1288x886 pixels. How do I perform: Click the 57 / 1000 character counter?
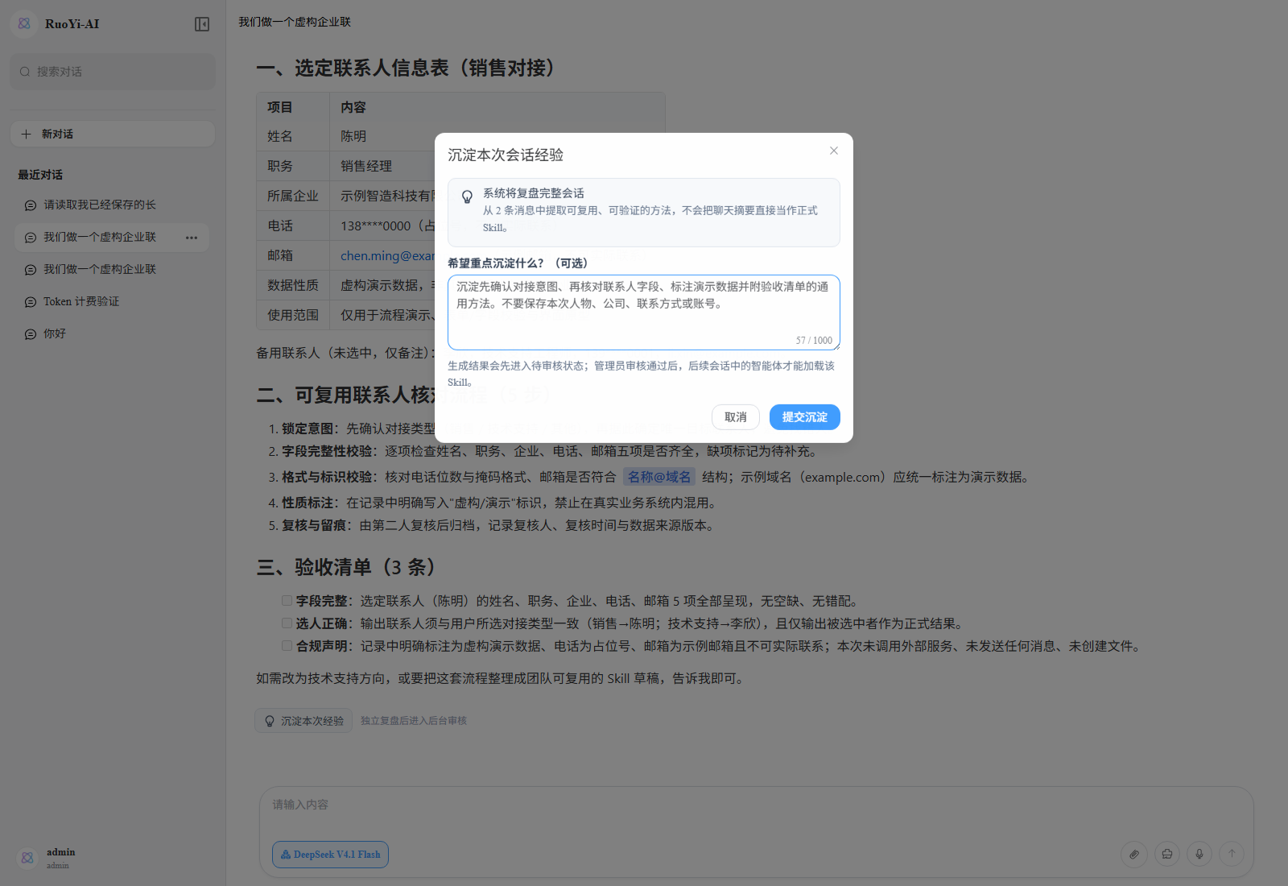click(x=814, y=341)
